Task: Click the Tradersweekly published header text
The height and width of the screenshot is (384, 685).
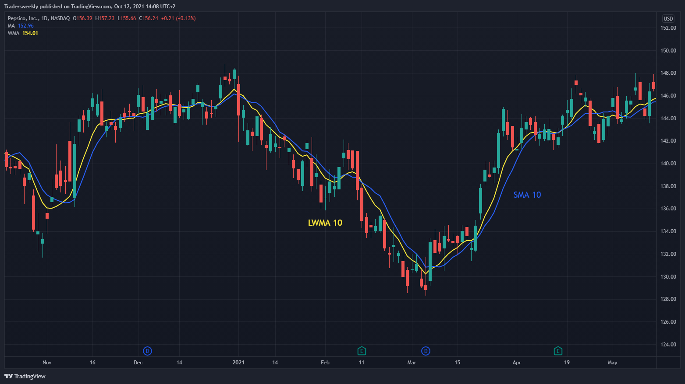Action: (x=90, y=7)
